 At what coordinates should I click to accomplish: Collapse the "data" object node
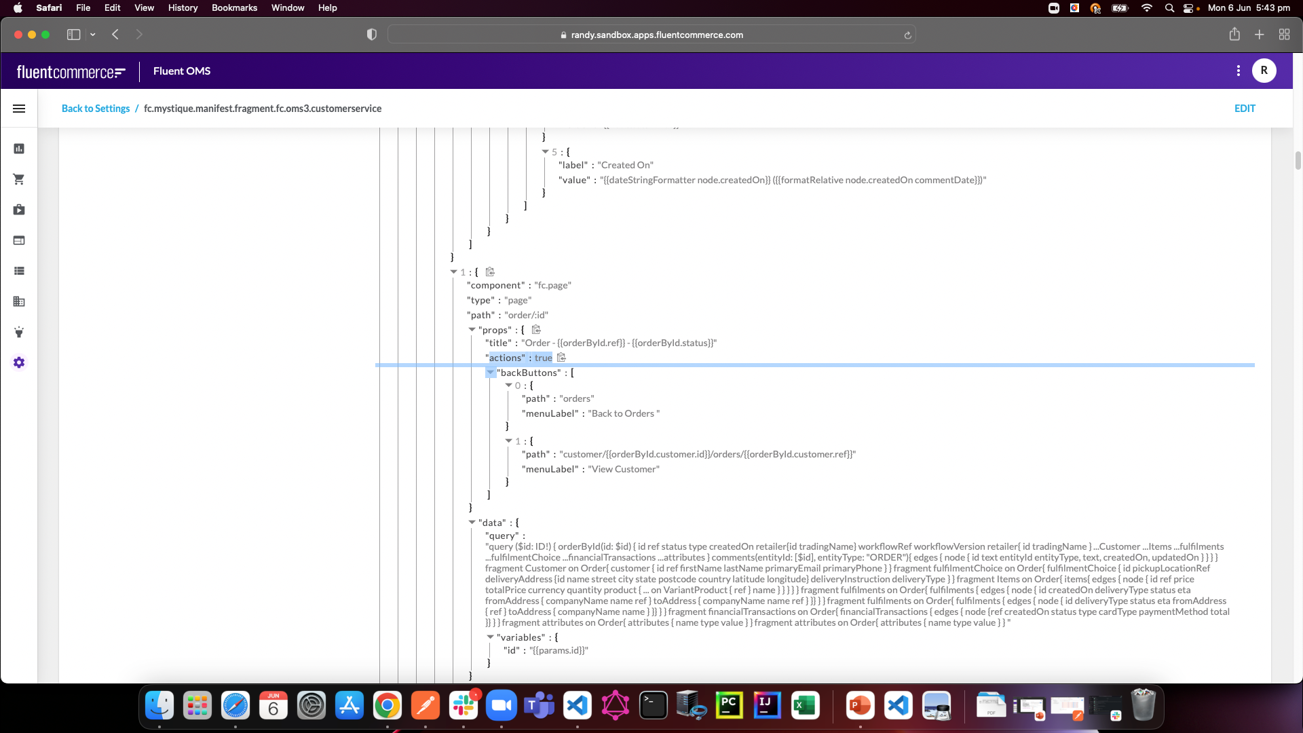pos(472,523)
